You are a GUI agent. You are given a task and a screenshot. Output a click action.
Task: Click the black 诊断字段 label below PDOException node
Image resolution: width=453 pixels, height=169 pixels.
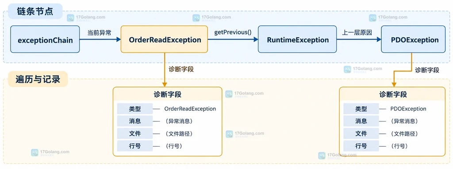coord(427,70)
